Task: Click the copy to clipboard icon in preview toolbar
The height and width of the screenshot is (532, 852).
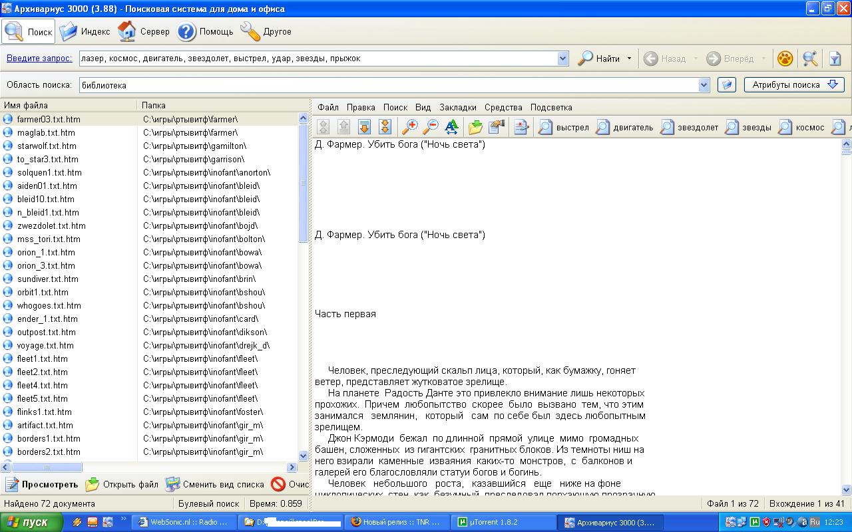Action: click(497, 127)
